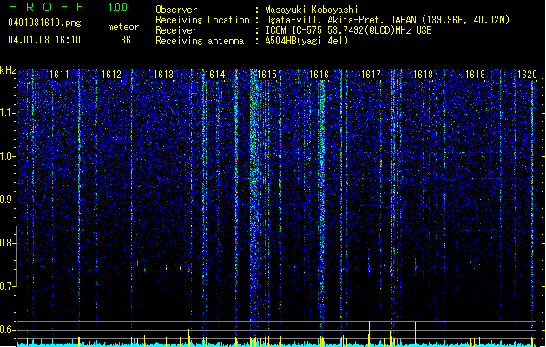Click the 1619 time marker
This screenshot has height=347, width=546.
tap(475, 75)
